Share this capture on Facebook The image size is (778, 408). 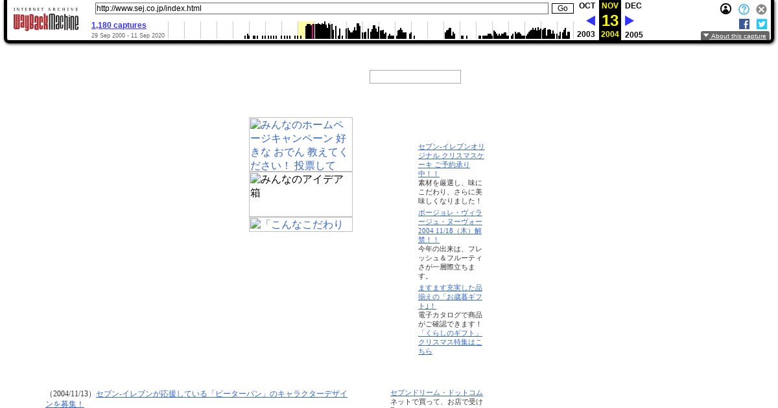tap(744, 24)
